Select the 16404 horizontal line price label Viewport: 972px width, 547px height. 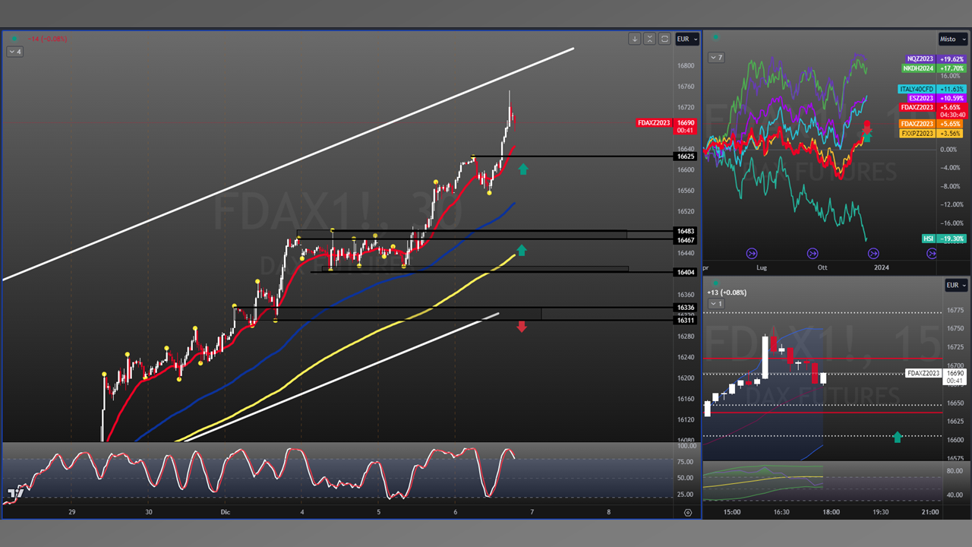[686, 272]
